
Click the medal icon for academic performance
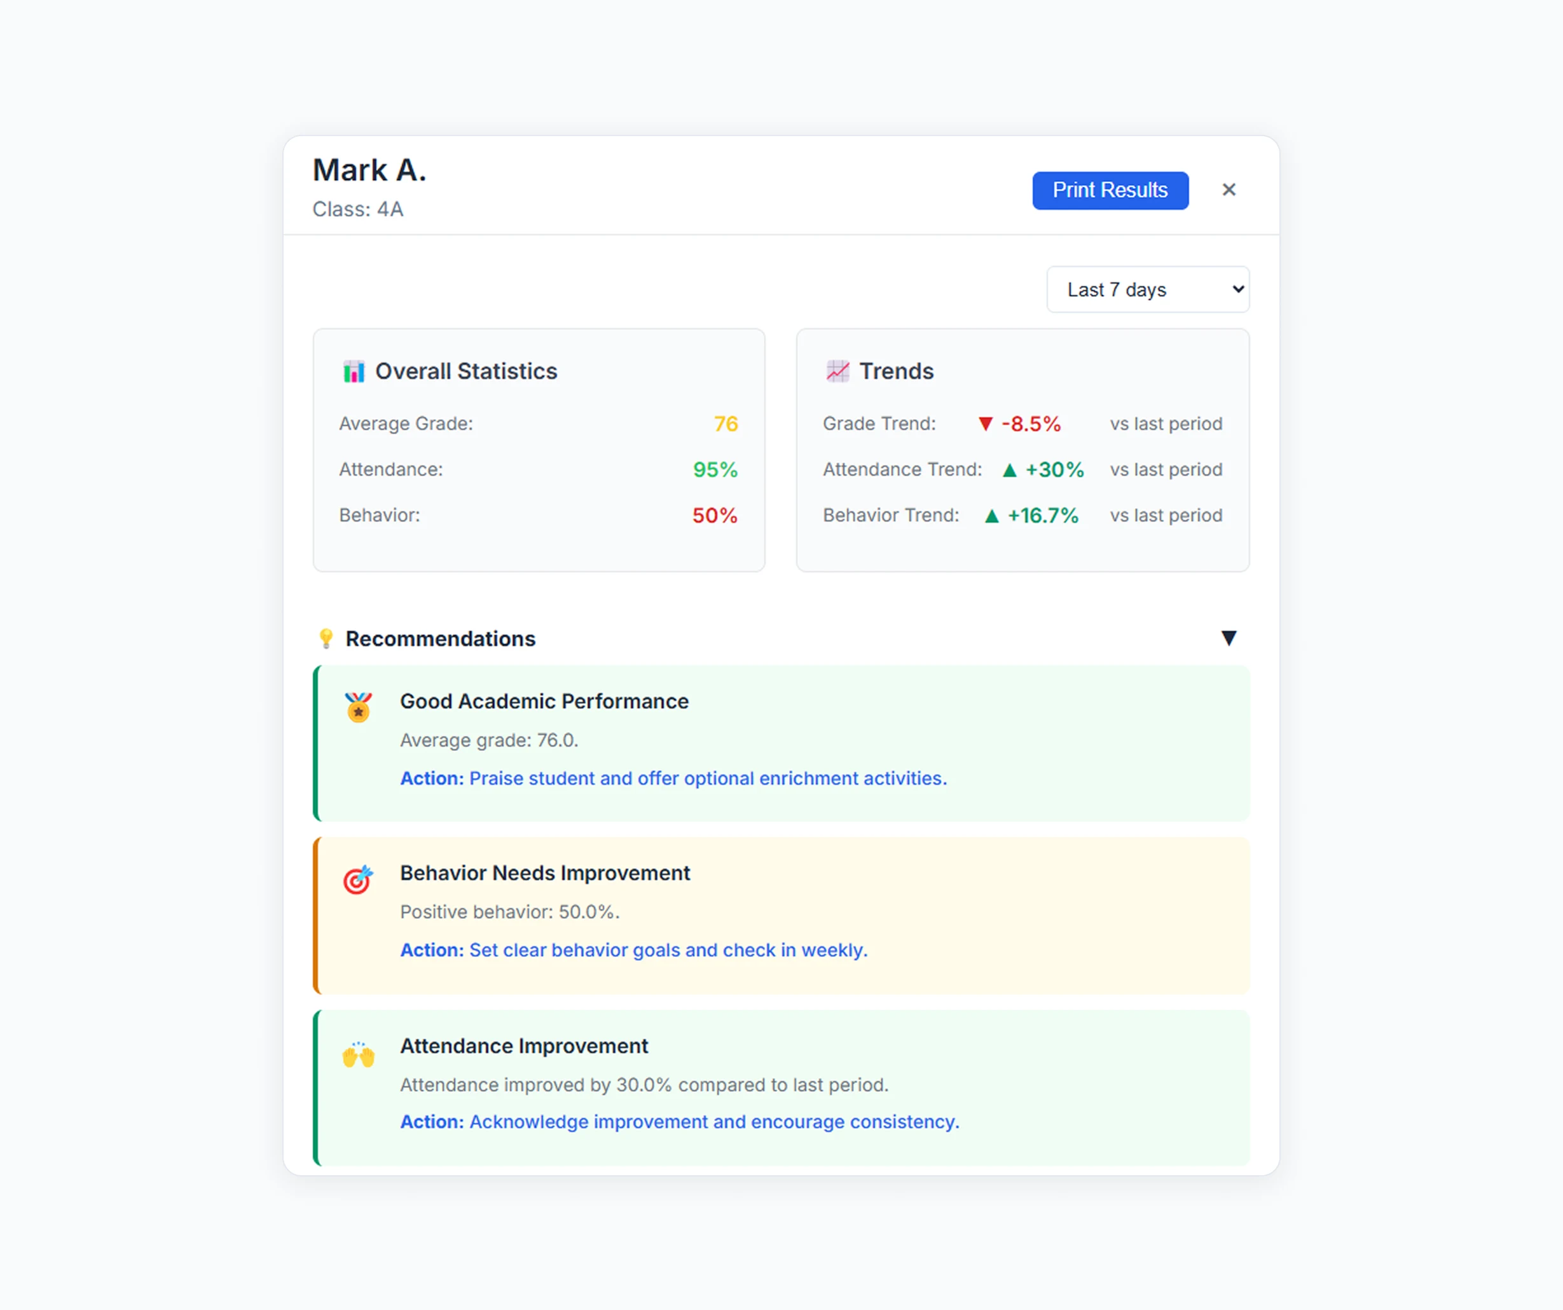tap(358, 707)
